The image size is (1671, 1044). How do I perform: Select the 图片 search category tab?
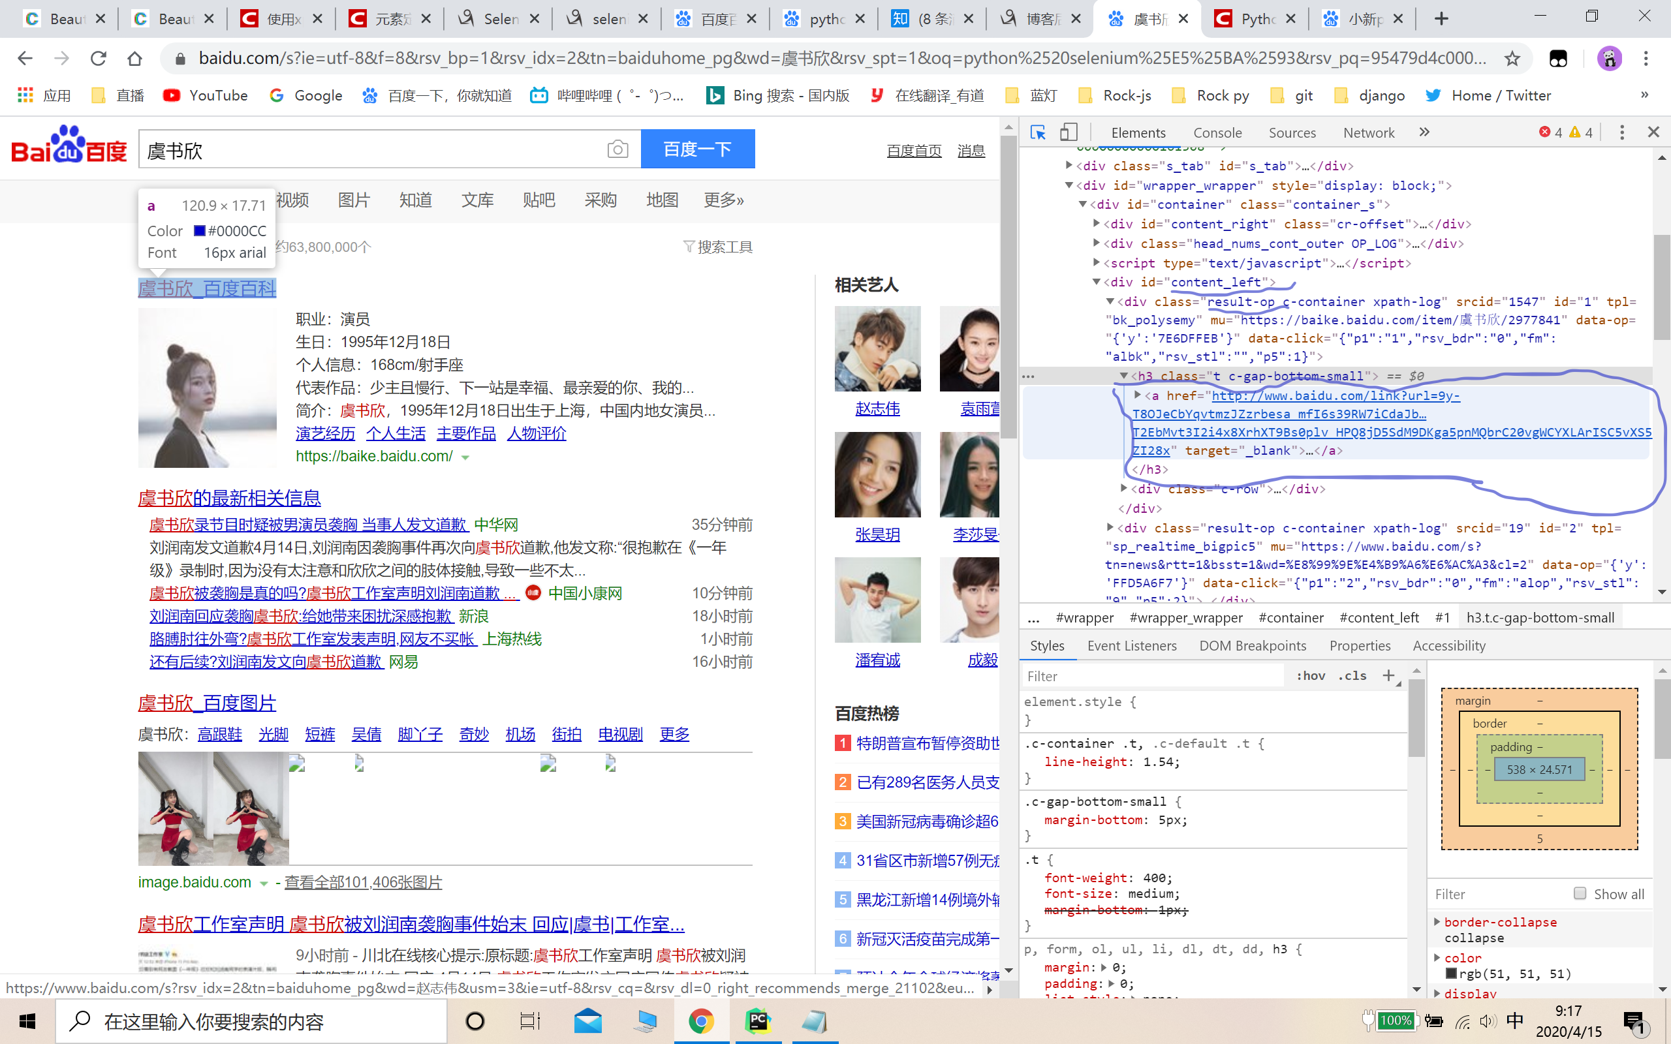pyautogui.click(x=354, y=200)
